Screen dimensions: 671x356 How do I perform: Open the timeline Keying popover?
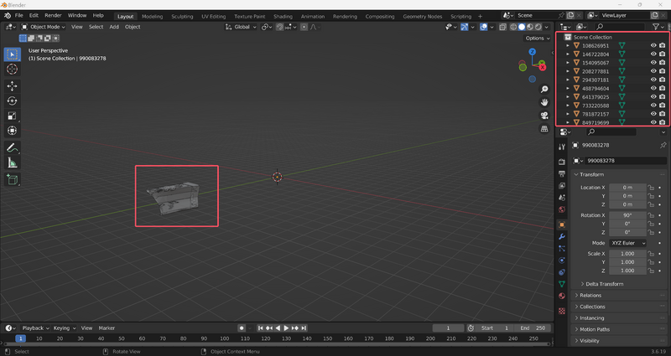(x=65, y=328)
